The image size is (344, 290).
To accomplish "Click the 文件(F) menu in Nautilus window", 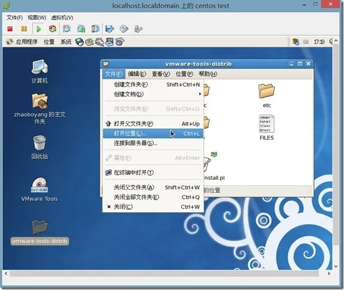I will (114, 74).
